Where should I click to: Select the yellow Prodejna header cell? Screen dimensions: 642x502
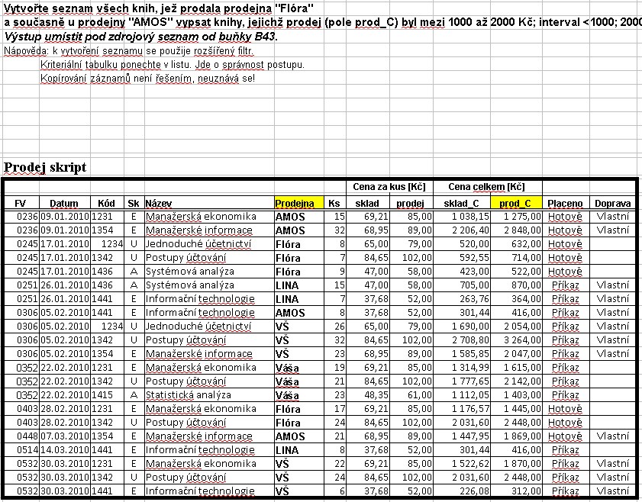[x=299, y=204]
